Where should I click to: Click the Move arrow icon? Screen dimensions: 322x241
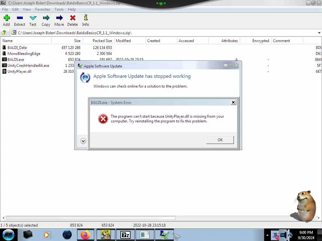coord(59,18)
